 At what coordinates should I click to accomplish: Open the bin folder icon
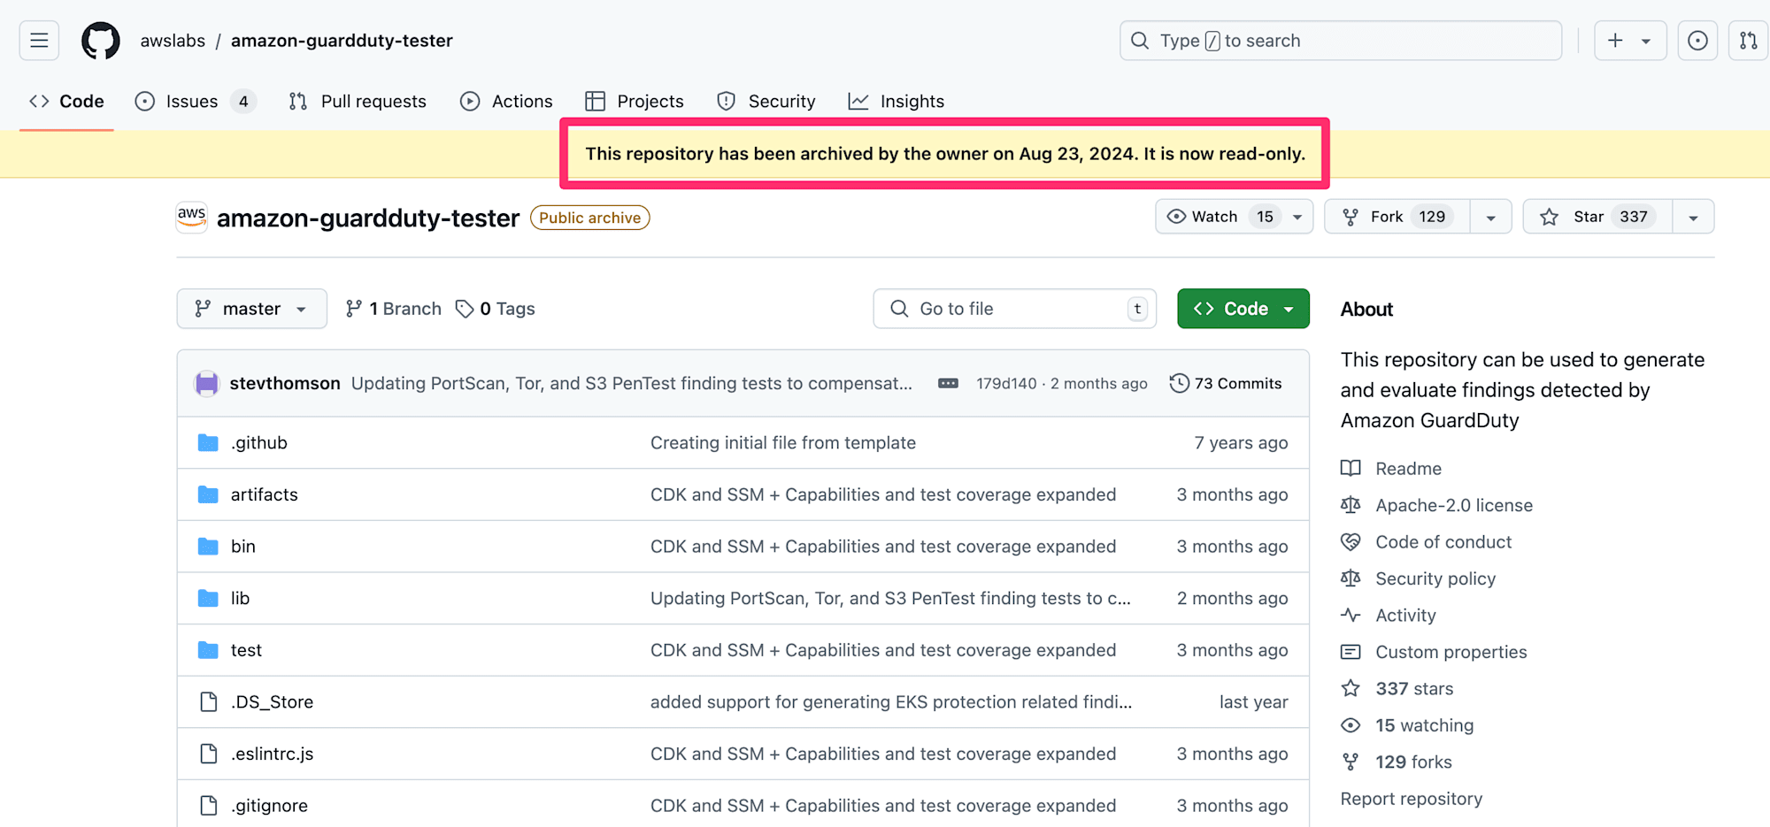[x=208, y=547]
